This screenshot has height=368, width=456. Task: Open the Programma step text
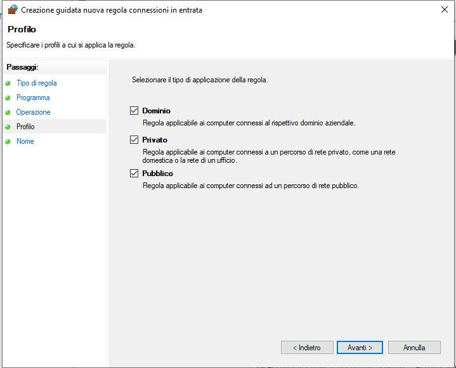pos(33,98)
